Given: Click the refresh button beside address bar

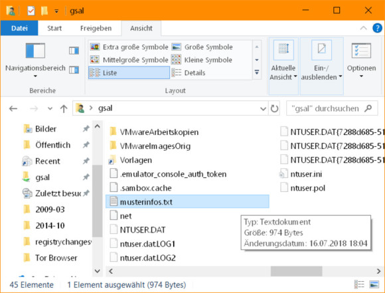Looking at the screenshot, I should [274, 108].
